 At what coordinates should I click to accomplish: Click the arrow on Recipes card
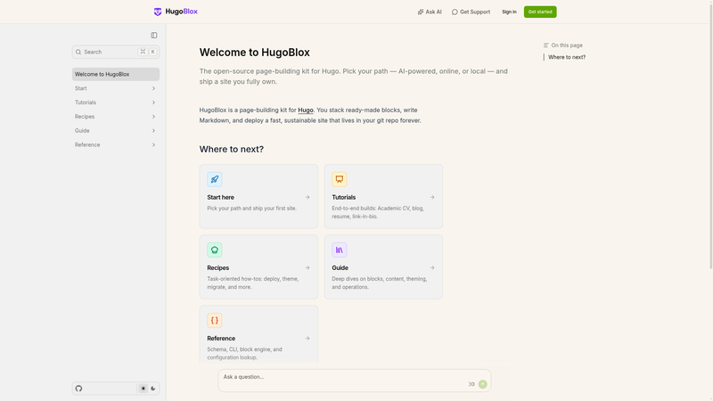307,268
